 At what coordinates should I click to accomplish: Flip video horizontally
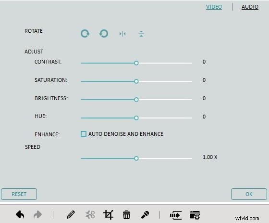(122, 34)
